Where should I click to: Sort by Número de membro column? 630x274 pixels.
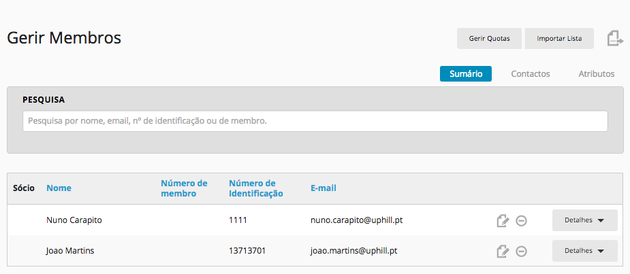click(184, 188)
